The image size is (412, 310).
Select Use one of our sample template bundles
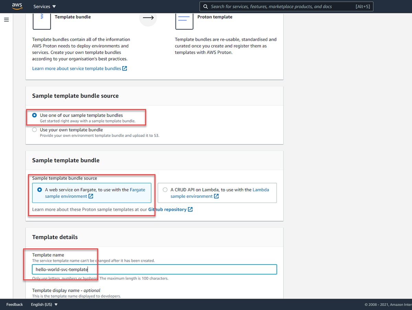click(x=34, y=115)
